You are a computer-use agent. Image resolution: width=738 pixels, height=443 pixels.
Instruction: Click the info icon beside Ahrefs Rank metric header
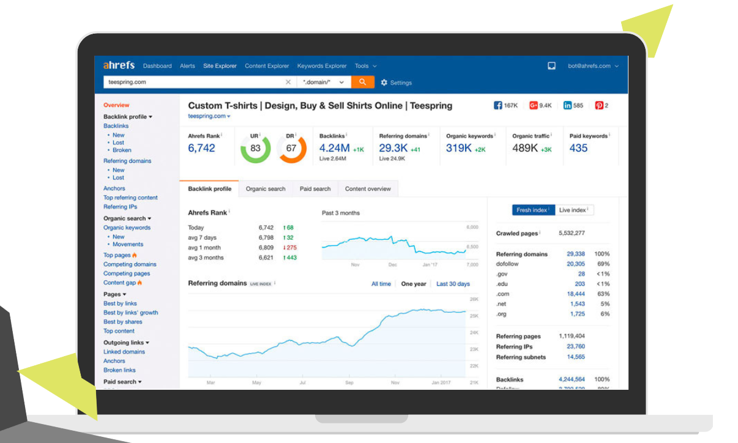(x=222, y=135)
